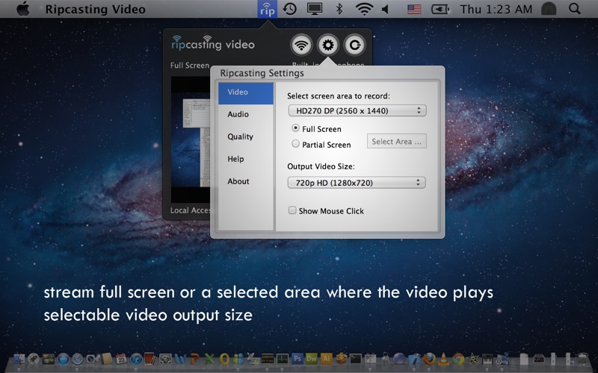Open VLC cone icon in dock

point(443,359)
